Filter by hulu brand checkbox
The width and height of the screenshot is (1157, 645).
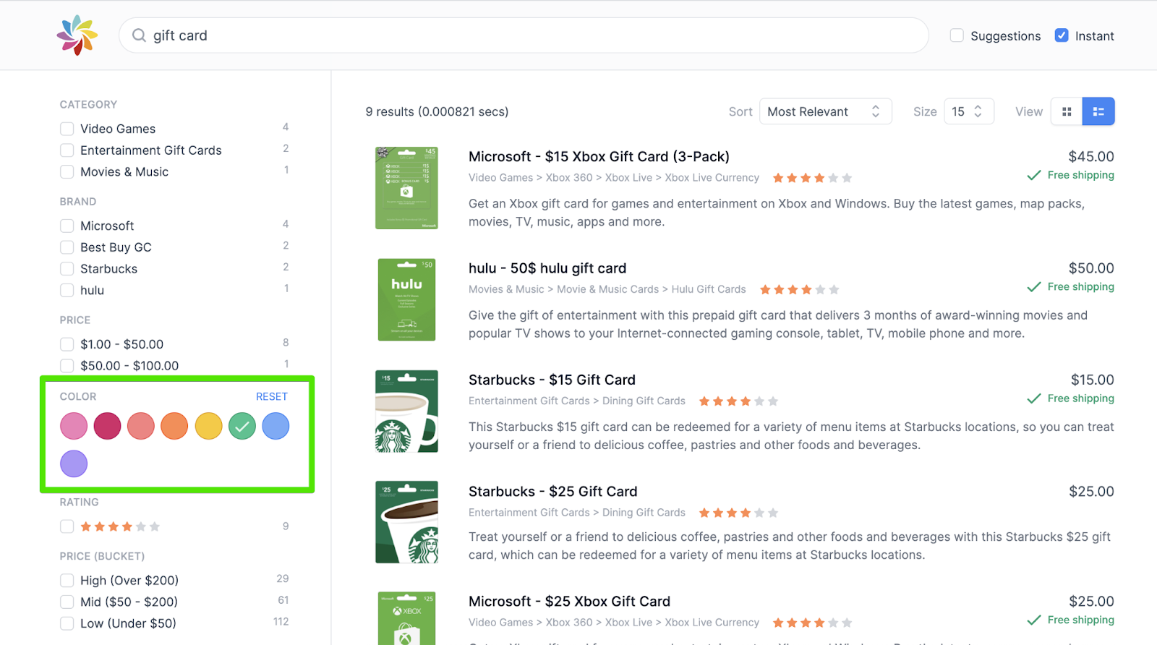[x=67, y=291]
